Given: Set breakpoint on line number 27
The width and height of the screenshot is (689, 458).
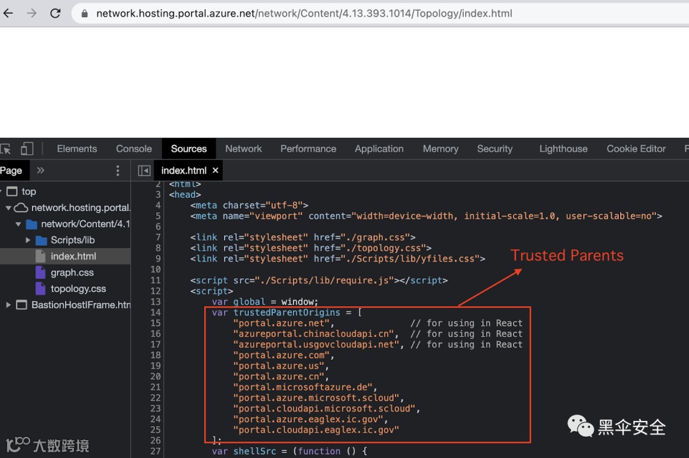Looking at the screenshot, I should (x=156, y=452).
